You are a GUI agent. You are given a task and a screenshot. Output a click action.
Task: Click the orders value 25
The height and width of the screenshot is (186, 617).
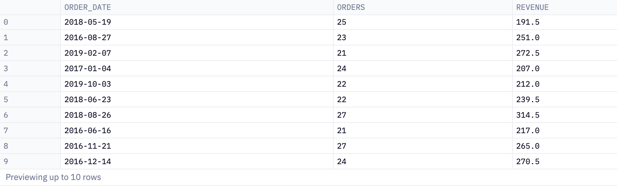pyautogui.click(x=341, y=22)
